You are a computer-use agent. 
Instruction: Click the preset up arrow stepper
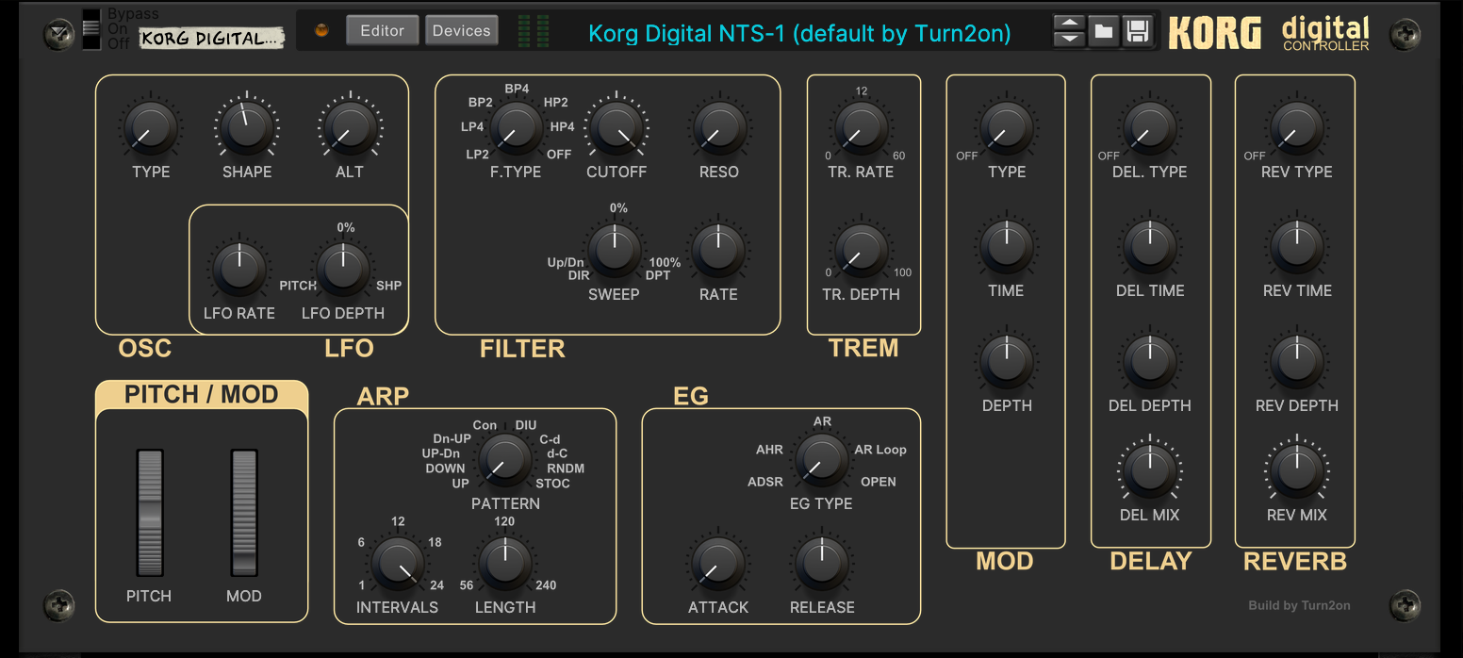click(x=1069, y=24)
